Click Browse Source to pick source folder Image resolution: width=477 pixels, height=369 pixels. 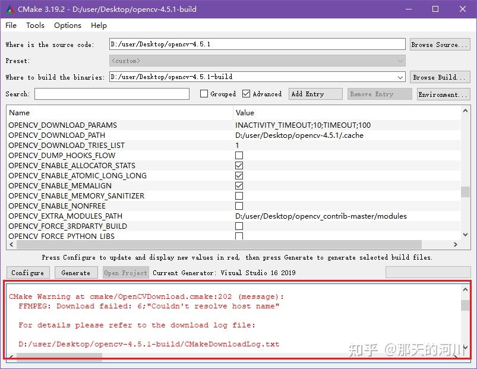point(440,43)
